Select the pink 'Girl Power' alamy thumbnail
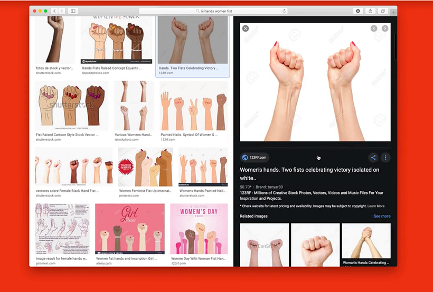Viewport: 433px width, 292px height. tap(129, 229)
